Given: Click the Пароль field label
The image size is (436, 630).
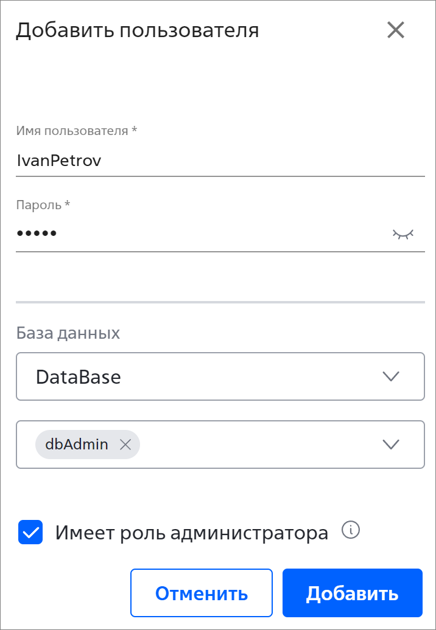Looking at the screenshot, I should click(43, 205).
